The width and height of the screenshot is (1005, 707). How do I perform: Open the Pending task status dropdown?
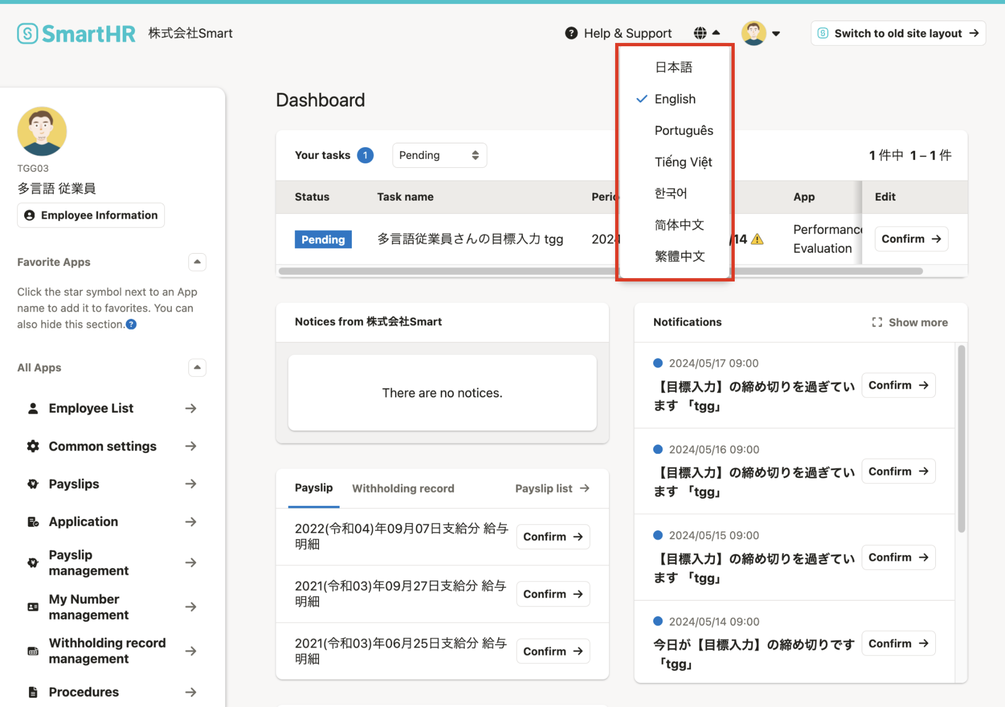(439, 155)
